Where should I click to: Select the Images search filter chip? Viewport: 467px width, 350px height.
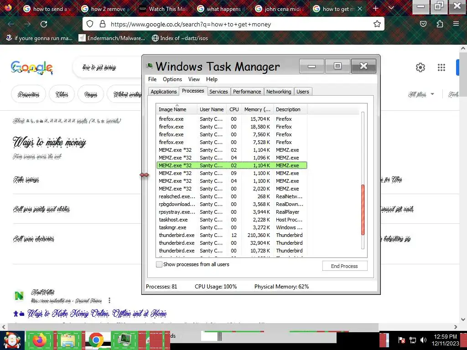coord(91,94)
